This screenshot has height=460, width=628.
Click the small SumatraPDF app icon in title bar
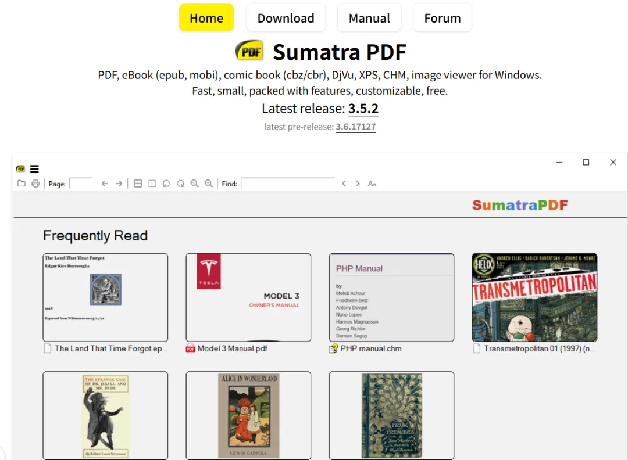(x=20, y=169)
